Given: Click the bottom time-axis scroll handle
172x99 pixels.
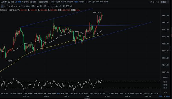Looking at the screenshot, I should click(x=87, y=98).
